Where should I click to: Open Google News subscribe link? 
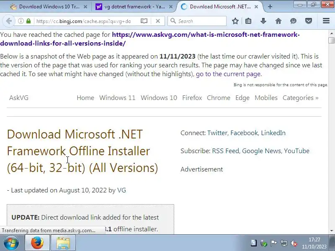point(261,151)
